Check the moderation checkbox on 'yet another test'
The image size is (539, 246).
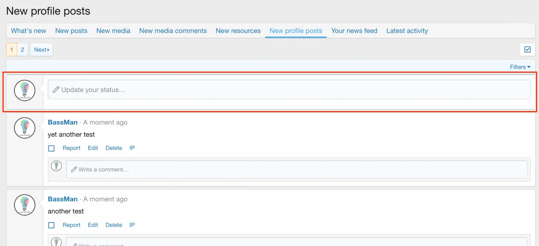tap(51, 148)
